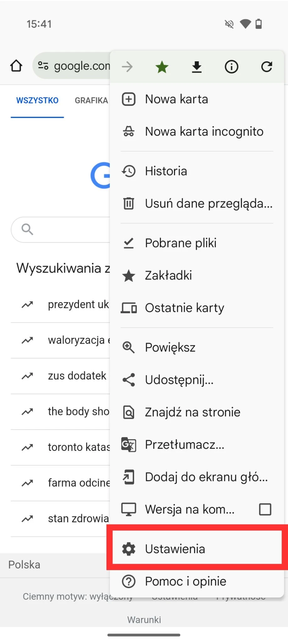The width and height of the screenshot is (288, 644).
Task: Open site settings icon in address bar
Action: (43, 66)
